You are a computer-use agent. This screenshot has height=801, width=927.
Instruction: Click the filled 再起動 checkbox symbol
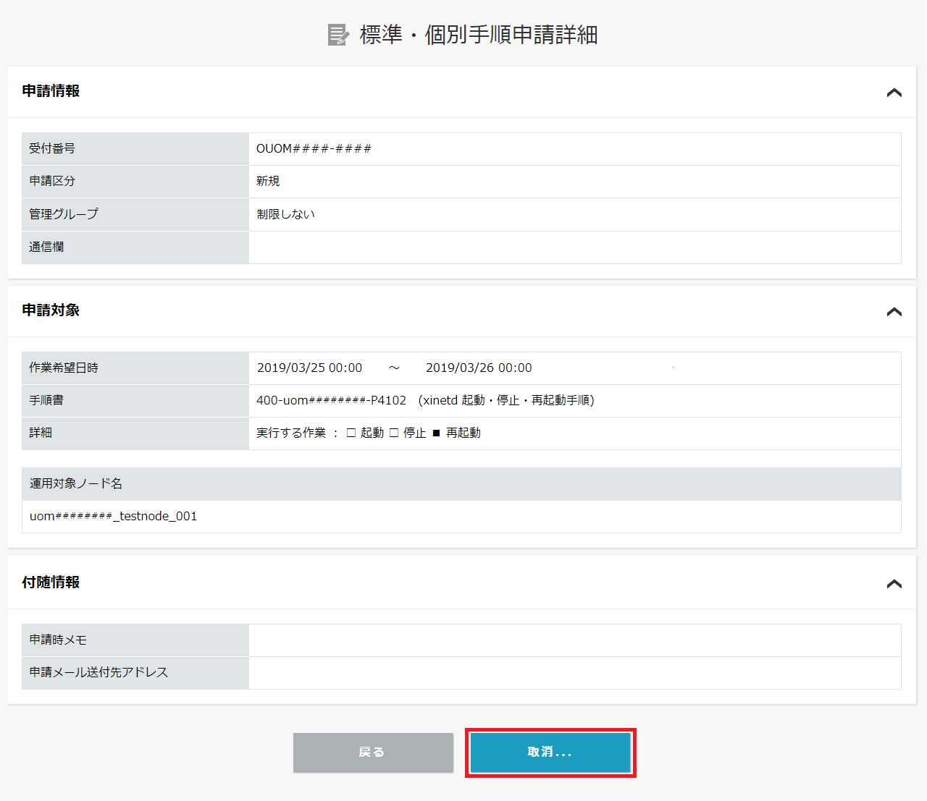click(436, 433)
